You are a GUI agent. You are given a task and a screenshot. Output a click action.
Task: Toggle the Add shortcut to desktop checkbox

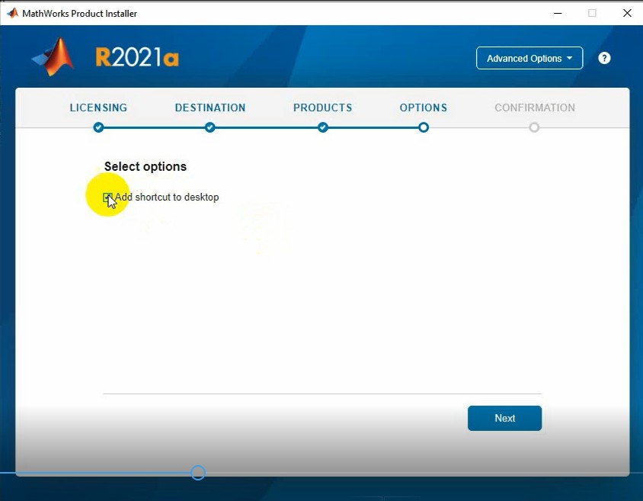[x=108, y=198]
